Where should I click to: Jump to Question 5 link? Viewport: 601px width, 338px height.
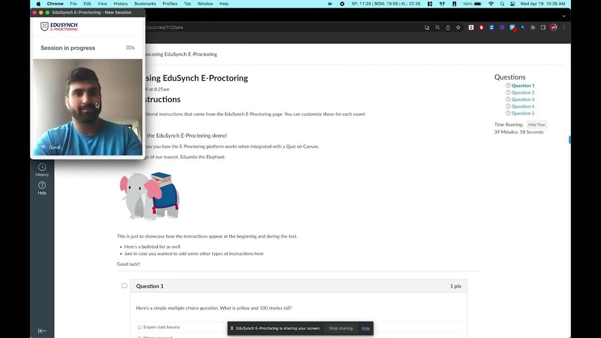[x=523, y=113]
